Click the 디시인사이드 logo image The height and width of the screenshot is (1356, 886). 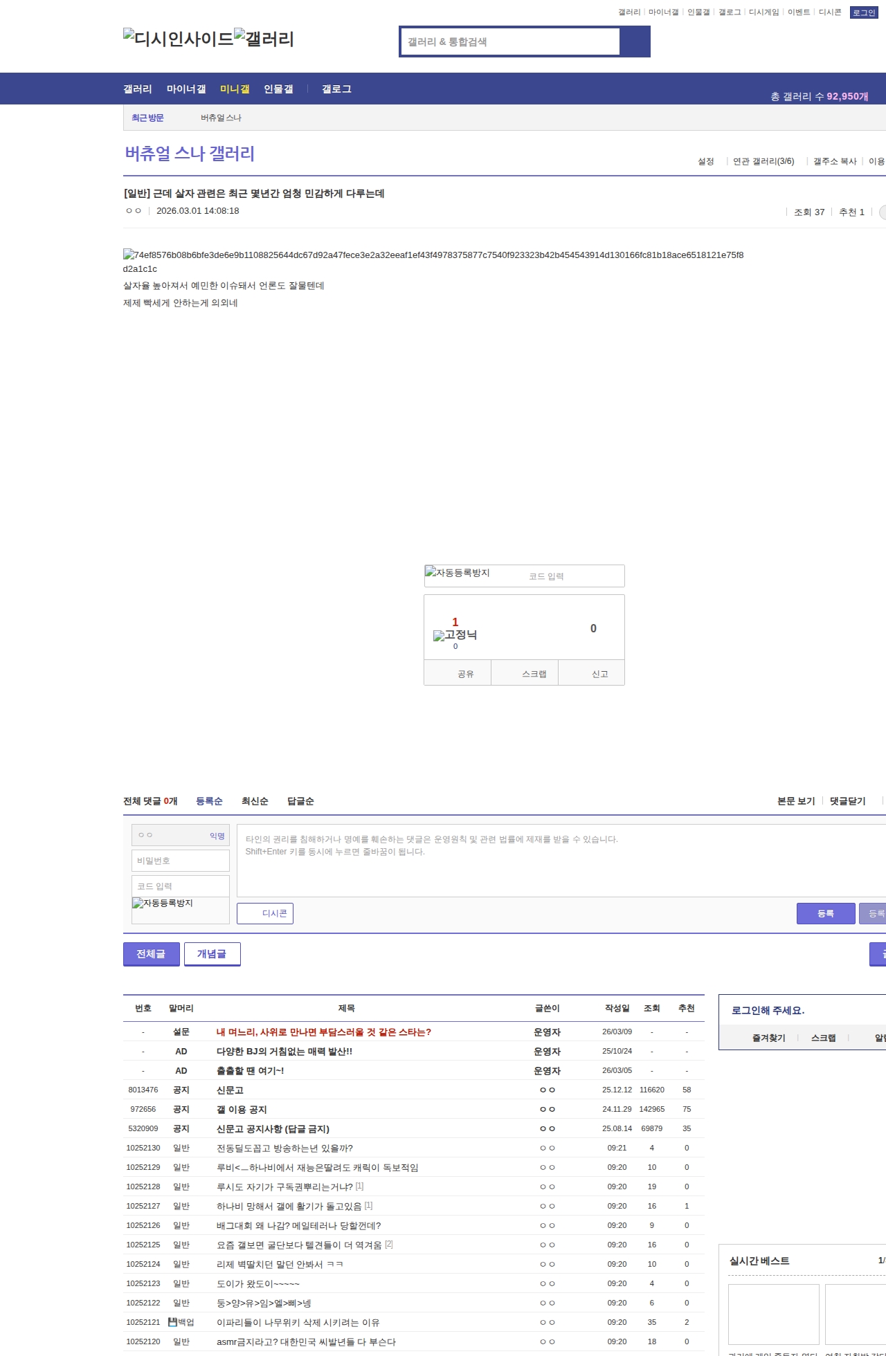[x=178, y=39]
